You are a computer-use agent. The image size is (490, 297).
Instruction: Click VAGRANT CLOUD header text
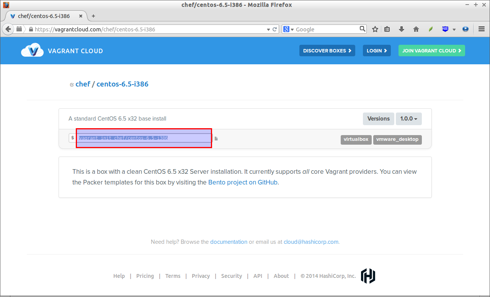click(75, 51)
